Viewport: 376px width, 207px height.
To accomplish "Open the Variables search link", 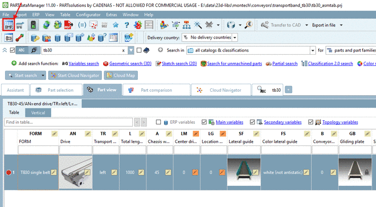I will pyautogui.click(x=84, y=64).
